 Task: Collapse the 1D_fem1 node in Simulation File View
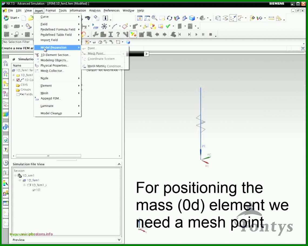coord(20,180)
